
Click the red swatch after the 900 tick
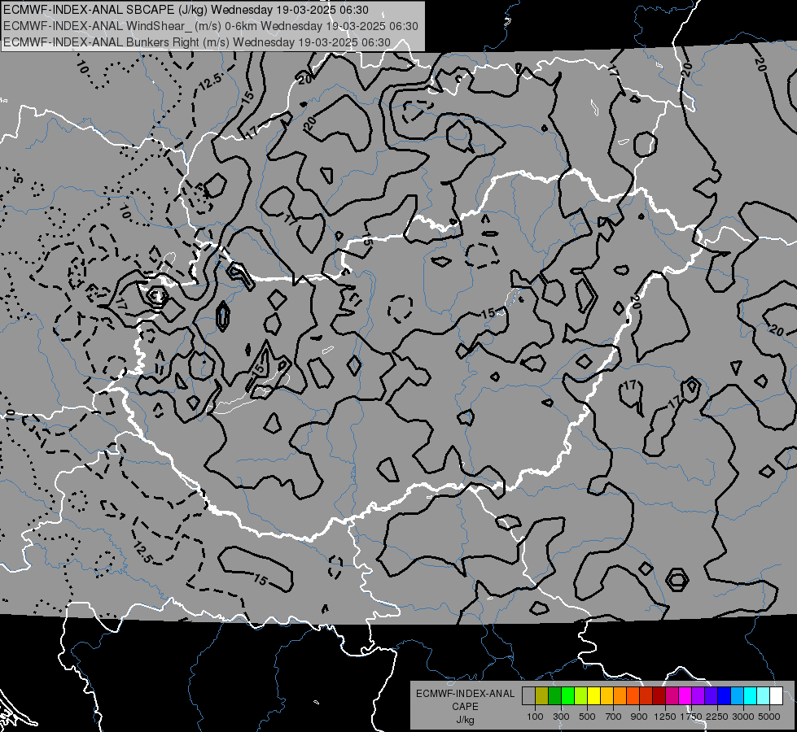(646, 695)
